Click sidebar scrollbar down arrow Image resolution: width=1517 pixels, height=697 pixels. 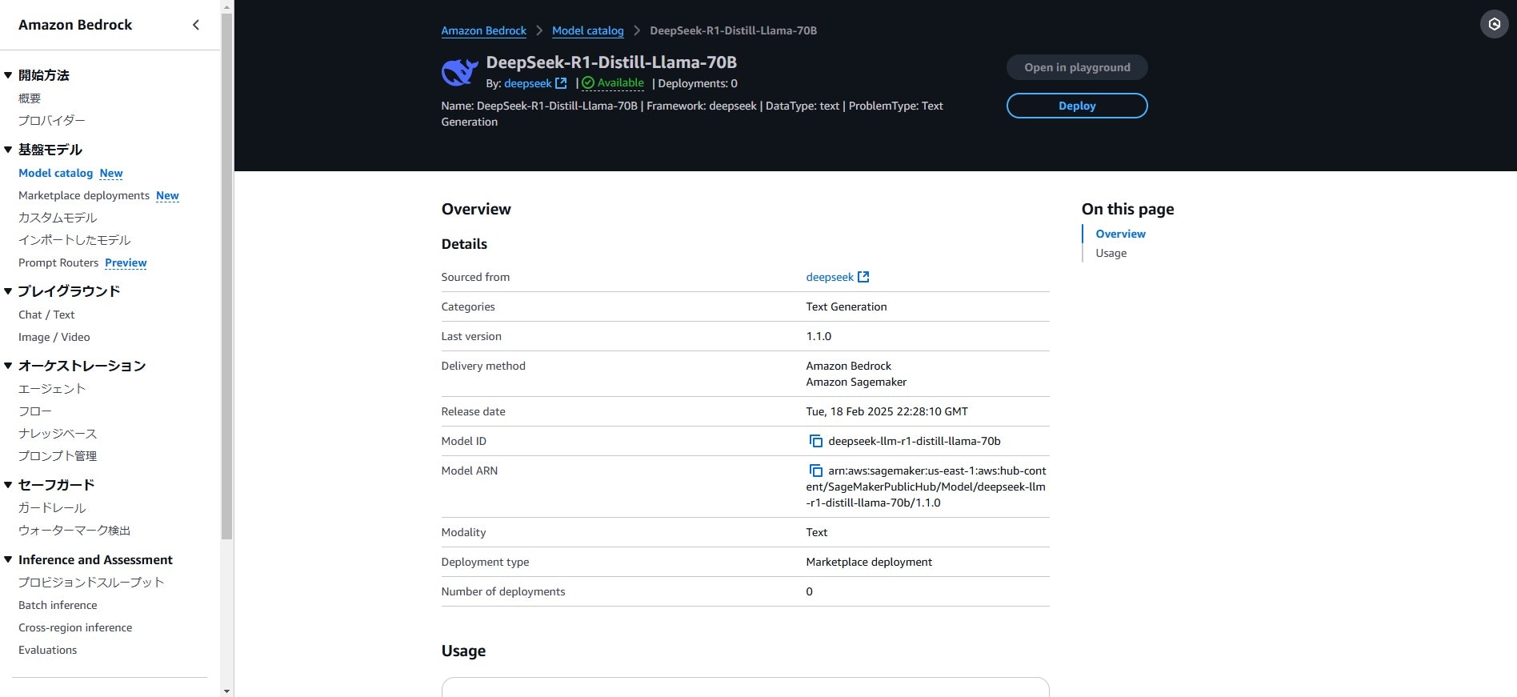[227, 690]
